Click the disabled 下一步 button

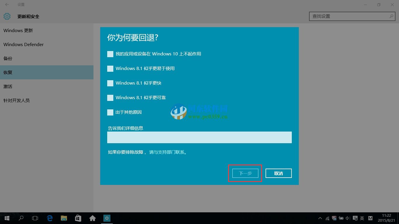tap(245, 173)
